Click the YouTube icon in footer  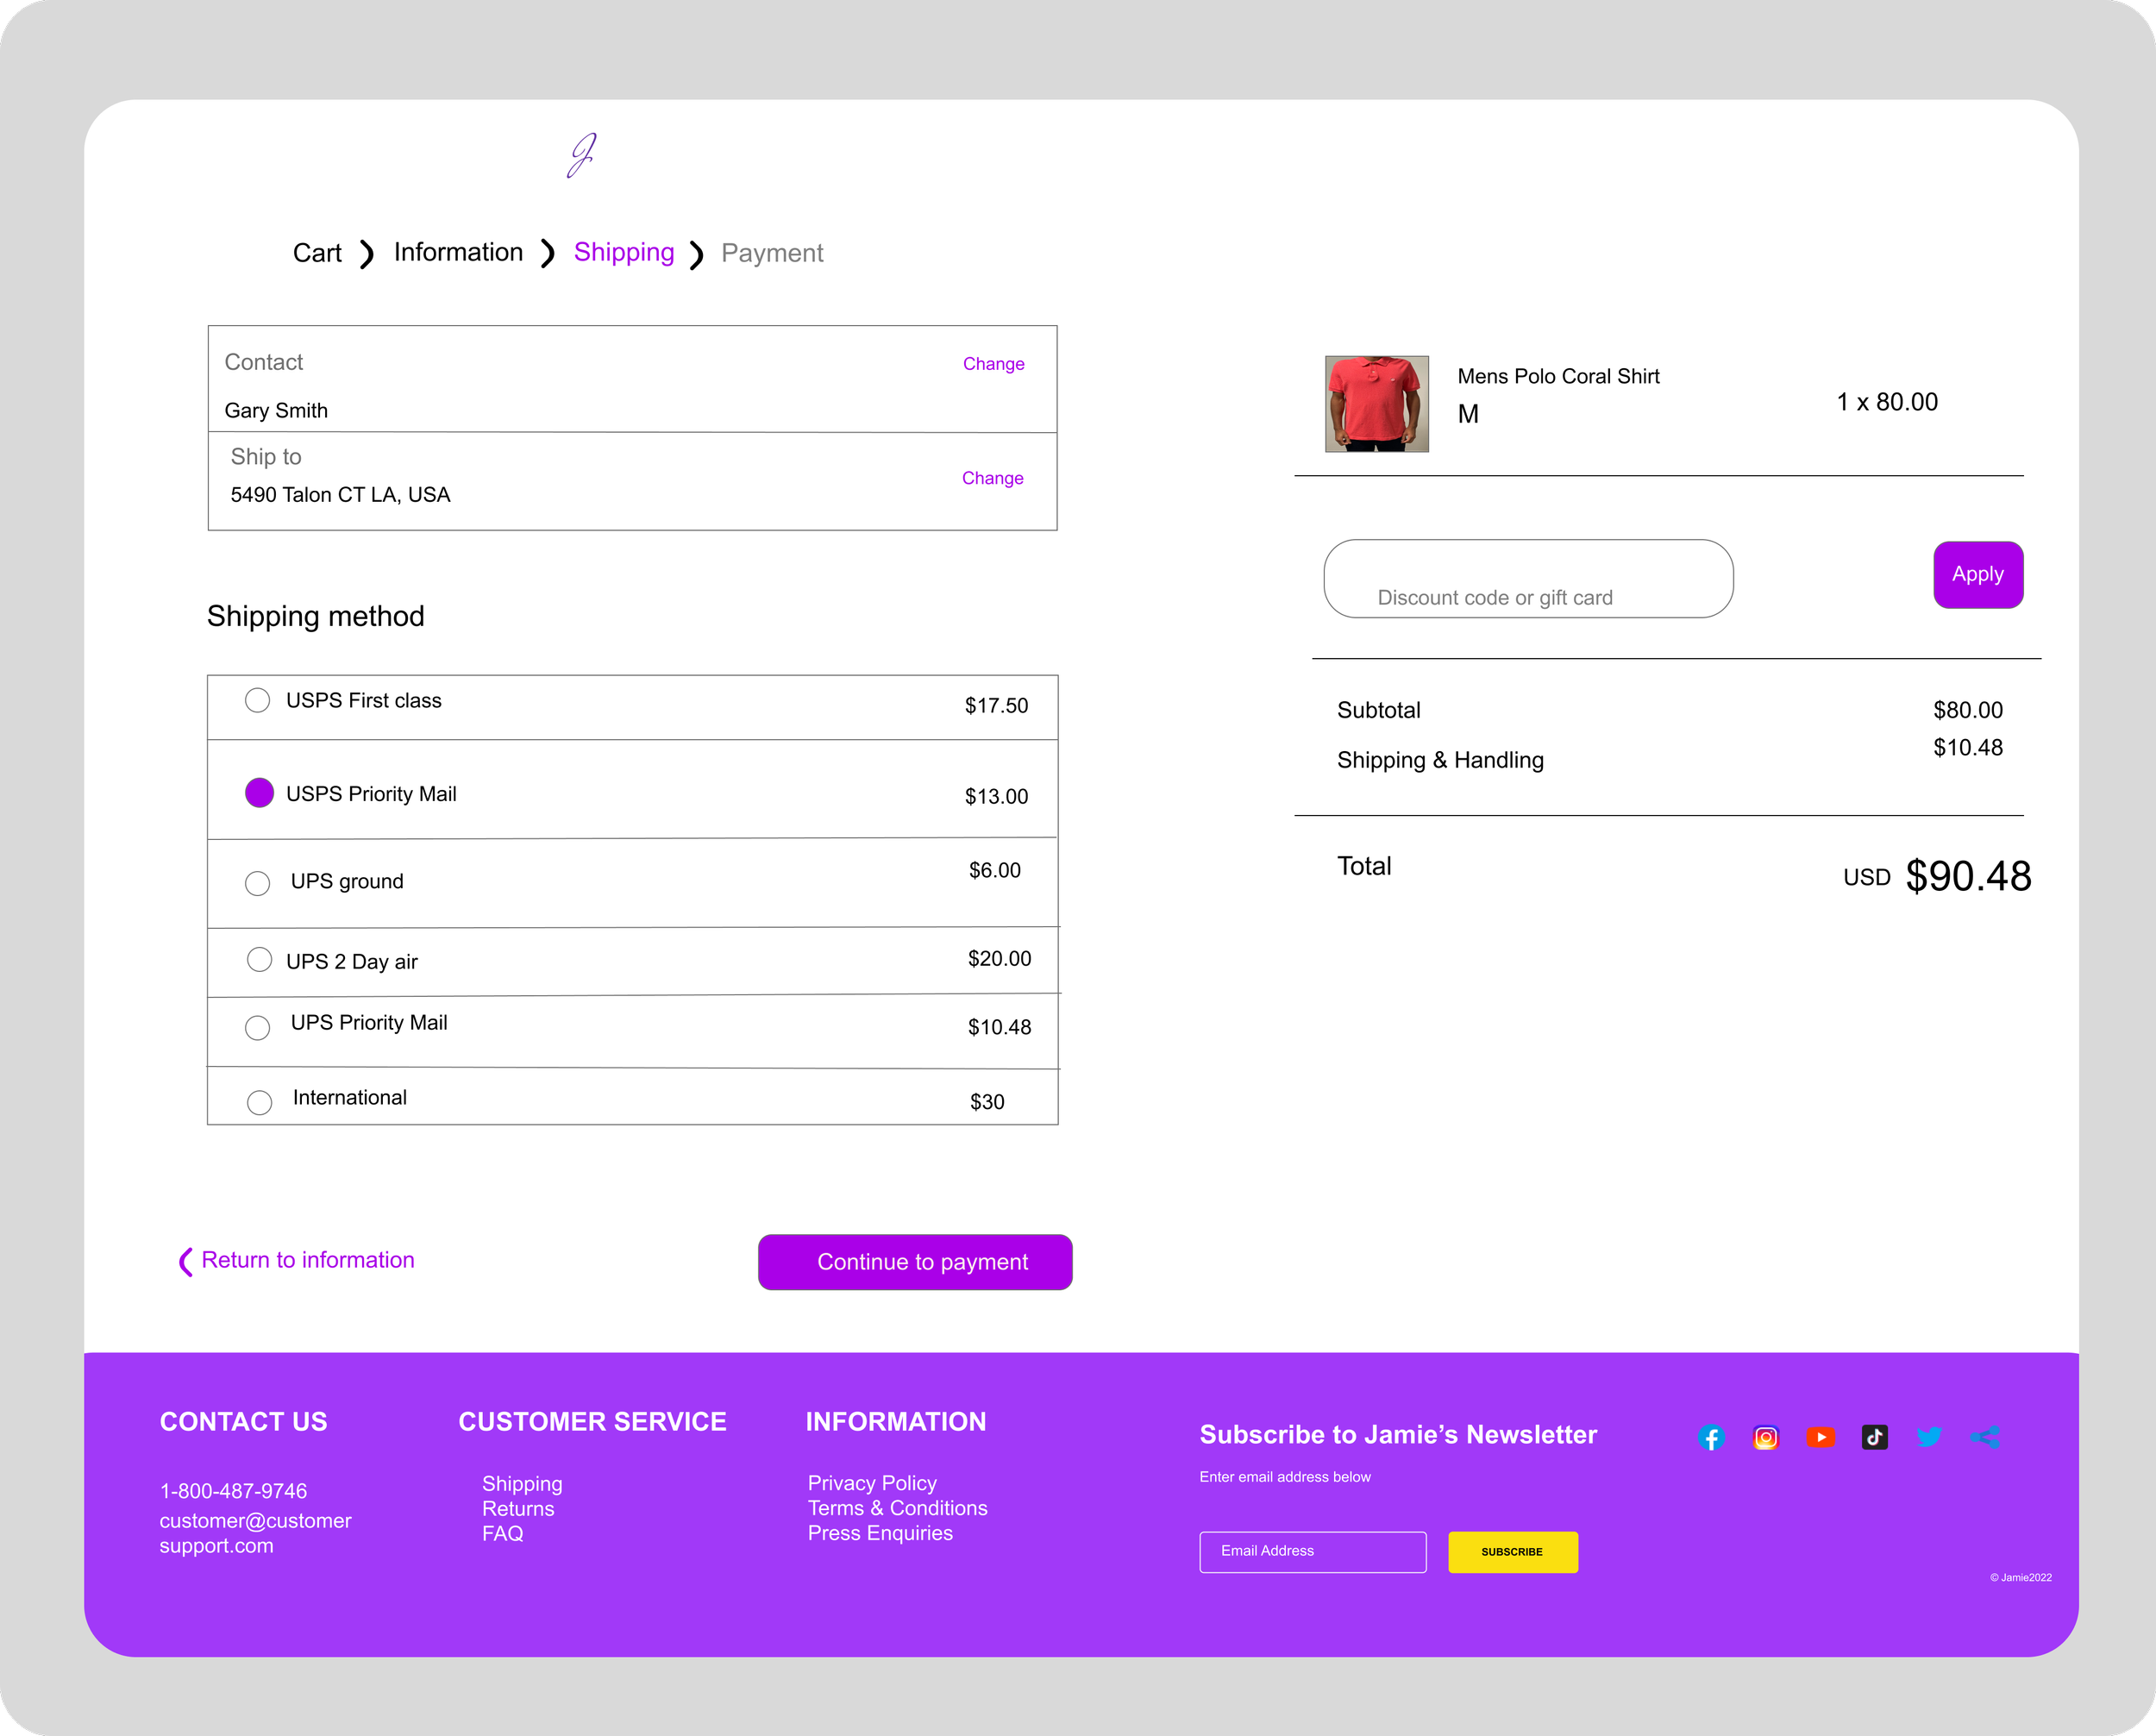click(x=1820, y=1437)
